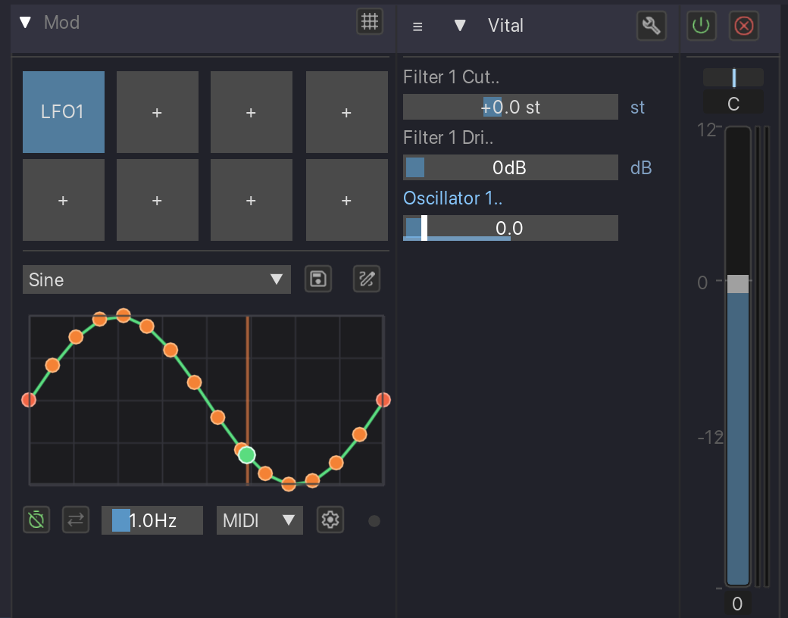Open the Sine waveform preset dropdown
The width and height of the screenshot is (788, 618).
157,279
